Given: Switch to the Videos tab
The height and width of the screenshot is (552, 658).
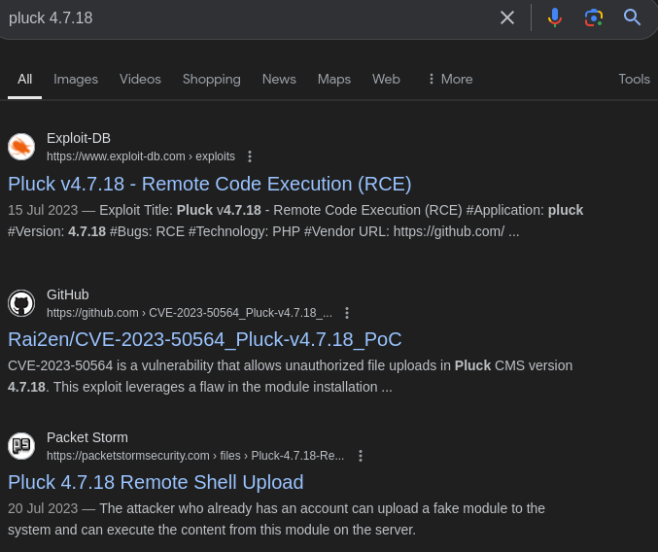Looking at the screenshot, I should point(140,79).
